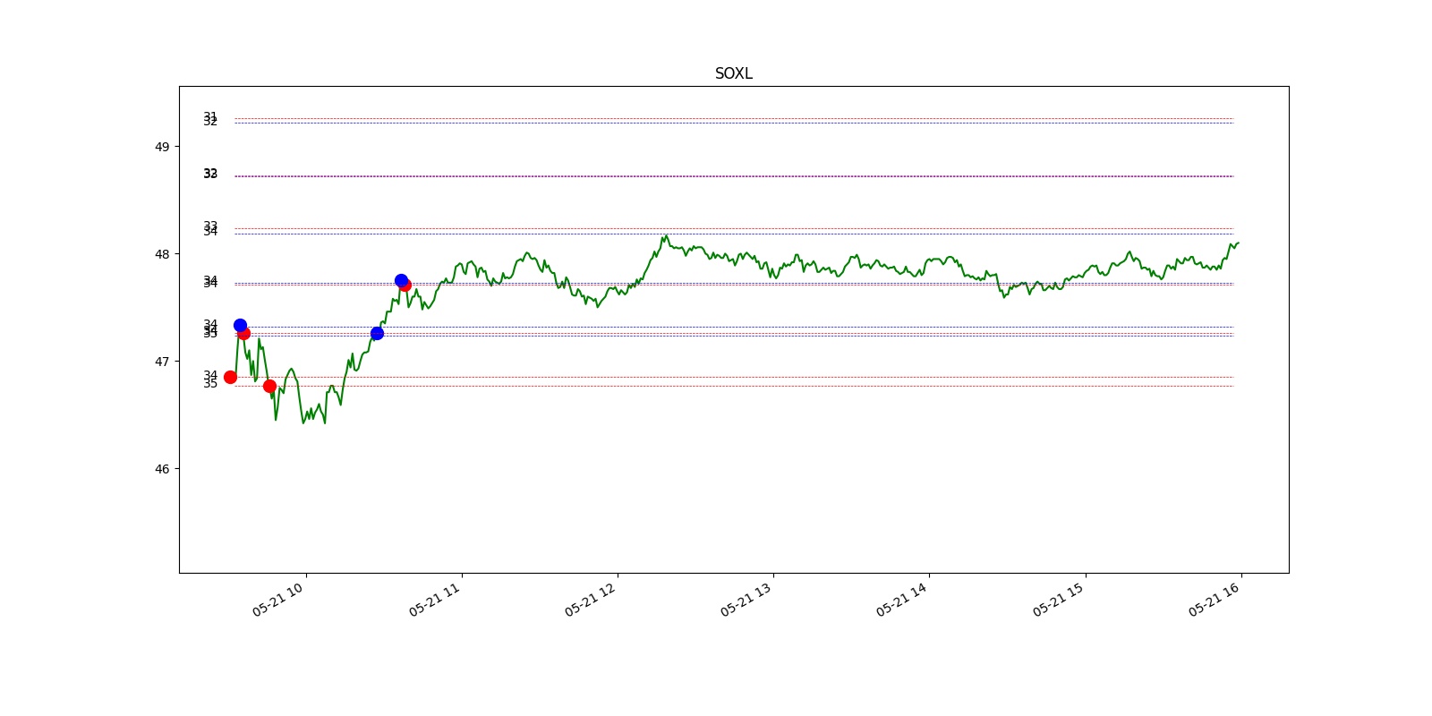Select the leftmost red marker at market open
1432x716 pixels.
[230, 377]
